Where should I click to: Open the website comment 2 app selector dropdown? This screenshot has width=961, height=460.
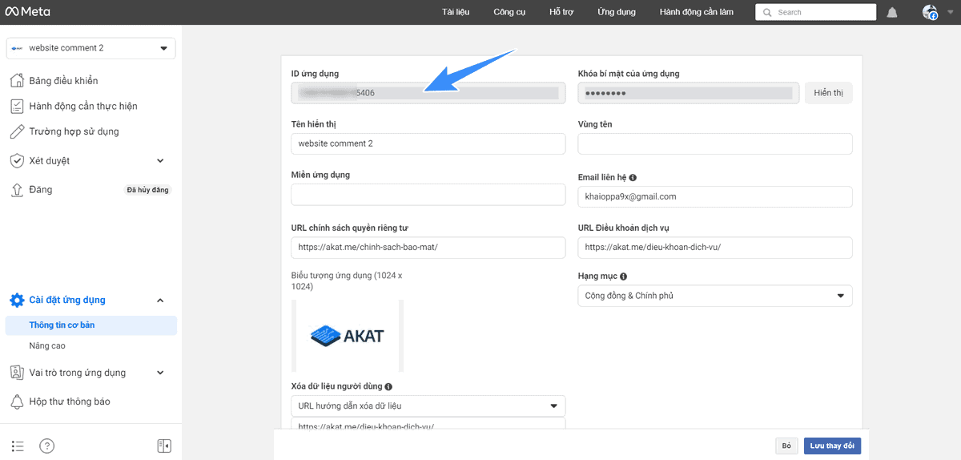coord(91,48)
